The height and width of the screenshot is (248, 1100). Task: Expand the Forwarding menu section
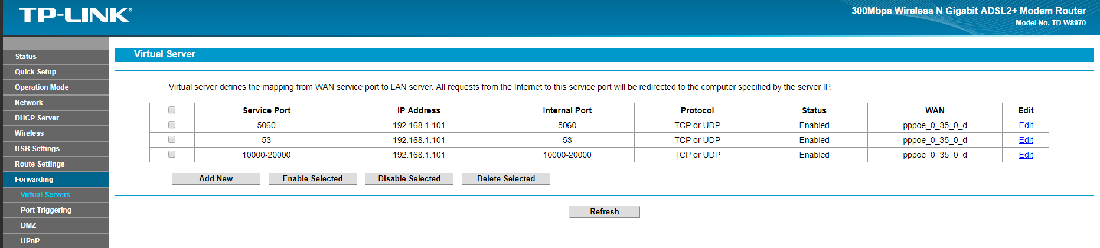pos(56,180)
